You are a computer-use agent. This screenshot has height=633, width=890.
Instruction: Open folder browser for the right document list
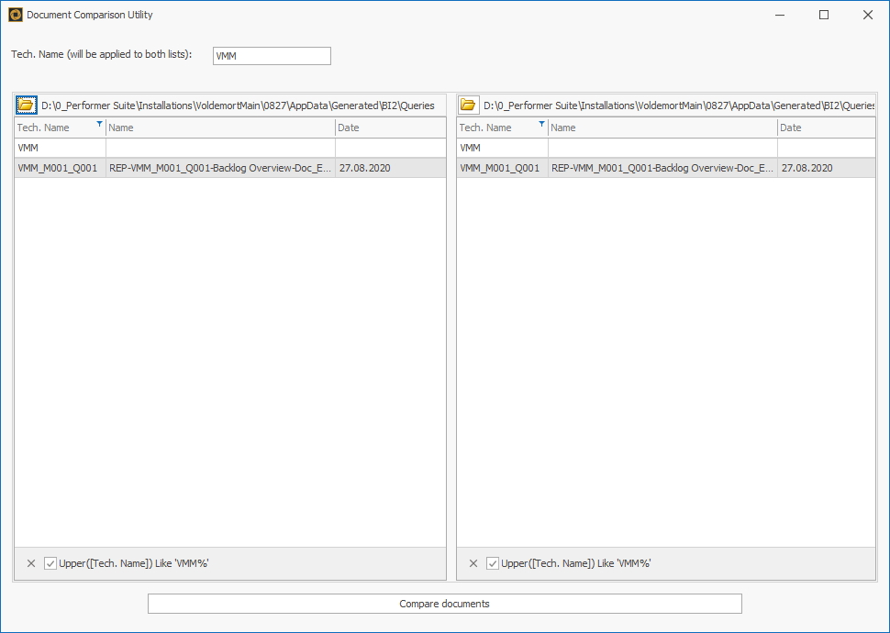[468, 105]
